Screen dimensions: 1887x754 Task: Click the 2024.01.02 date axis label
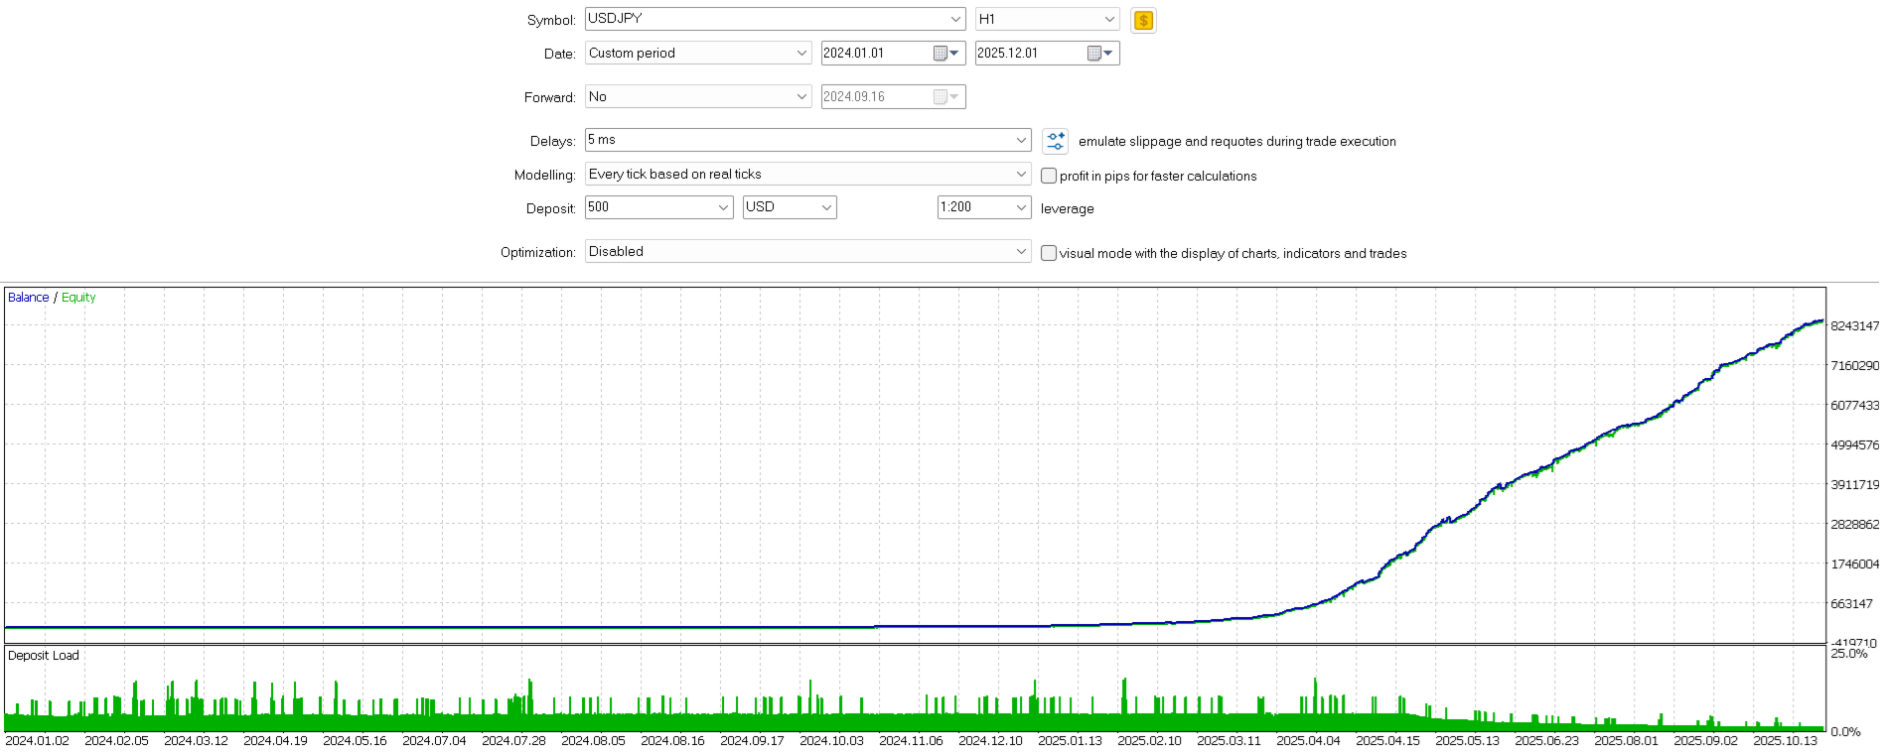pos(38,741)
